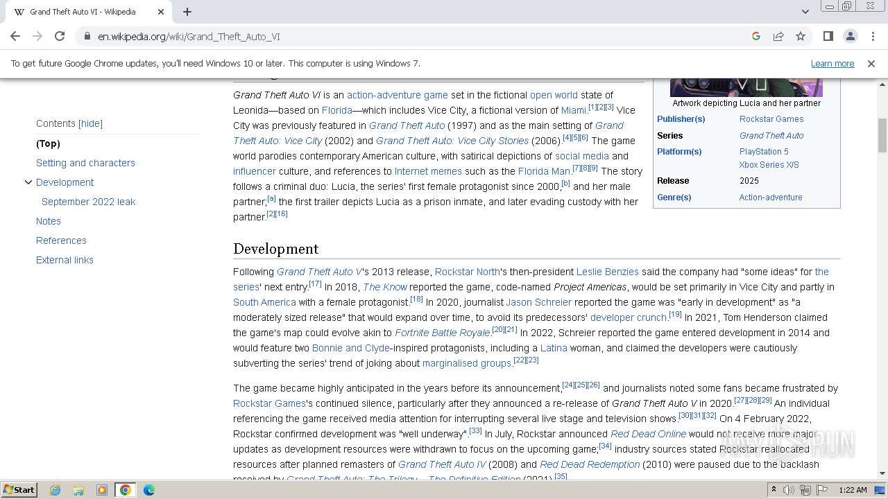Screen dimensions: 888x499
Task: Open the Rockstar Games publisher link
Action: [x=771, y=119]
